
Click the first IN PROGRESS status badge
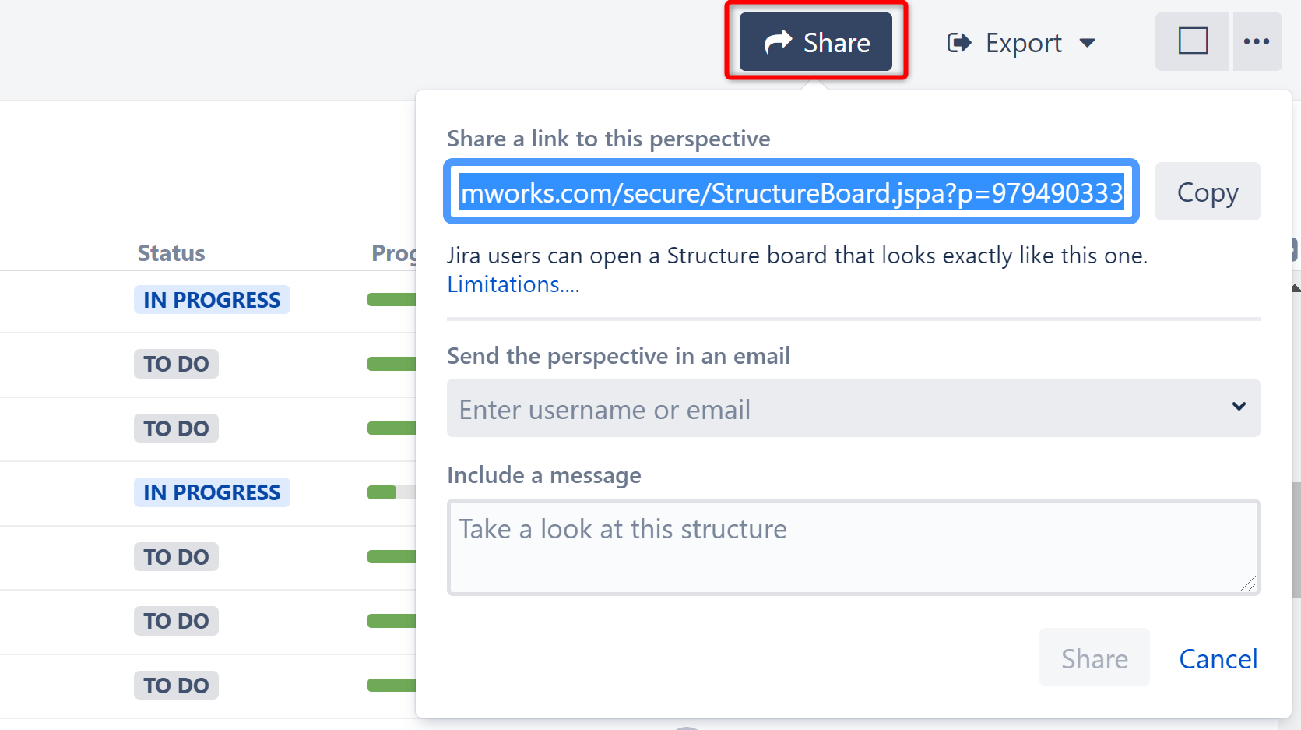(x=212, y=300)
